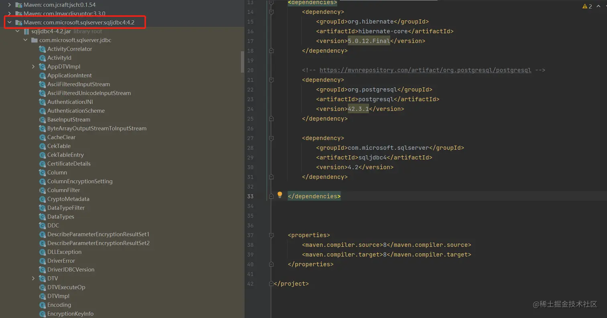Collapse the com.microsoft.sqlserver.jdbc package

[25, 40]
